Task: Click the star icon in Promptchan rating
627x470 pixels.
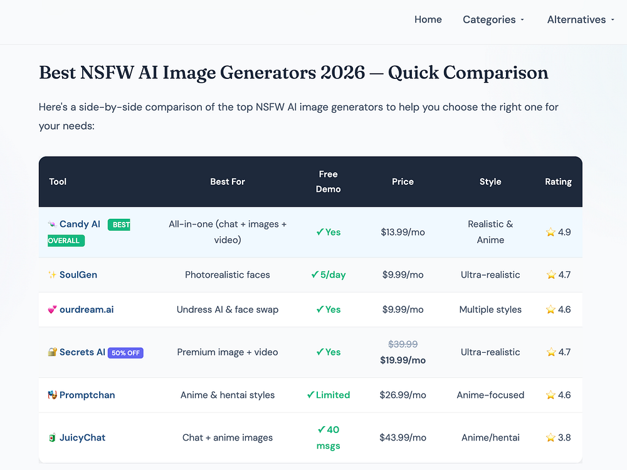Action: click(x=551, y=395)
